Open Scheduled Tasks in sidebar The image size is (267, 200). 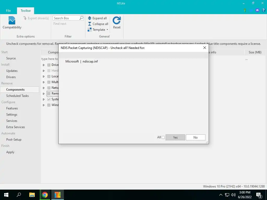point(17,96)
